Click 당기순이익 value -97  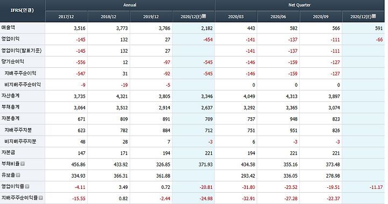pyautogui.click(x=167, y=62)
